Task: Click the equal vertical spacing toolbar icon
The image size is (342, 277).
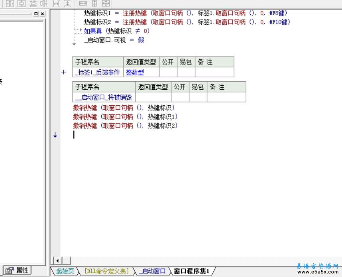Action: [67, 3]
